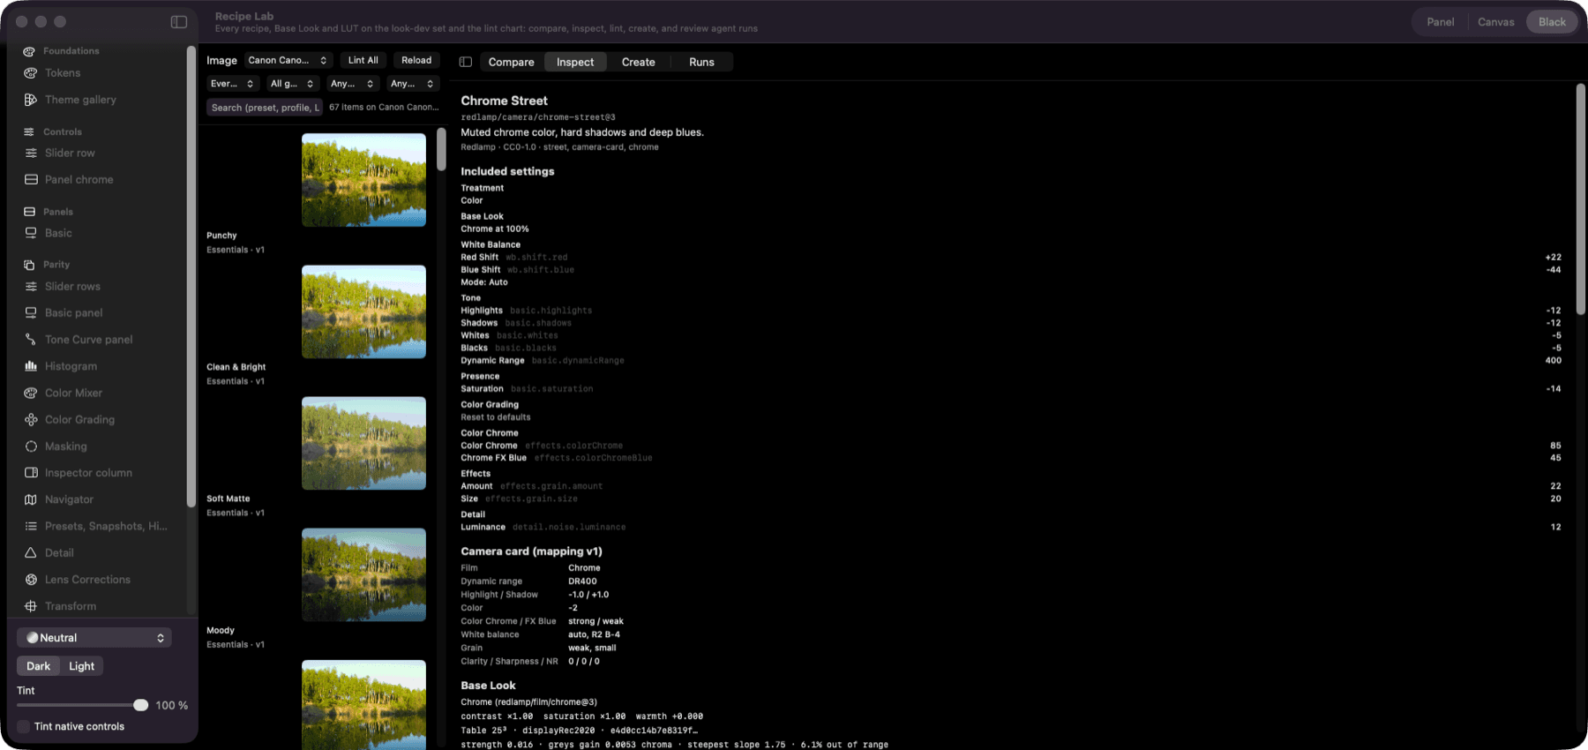Open the Lens Corrections icon

(31, 580)
